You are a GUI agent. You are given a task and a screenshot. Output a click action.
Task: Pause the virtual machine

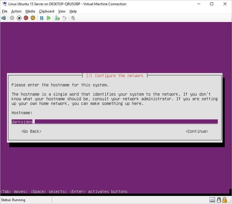click(42, 18)
